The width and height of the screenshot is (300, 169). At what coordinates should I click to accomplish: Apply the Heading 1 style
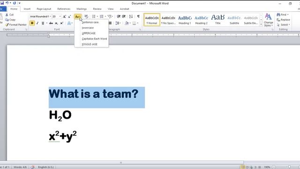point(185,20)
